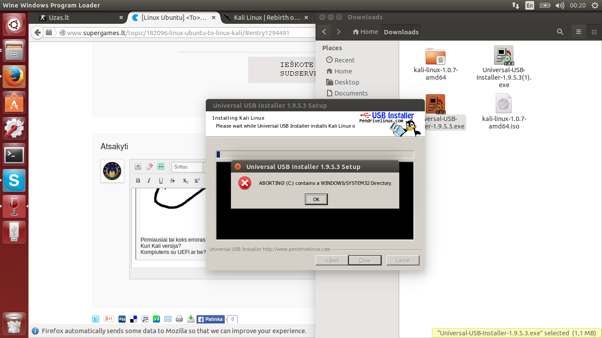Viewport: 602px width, 338px height.
Task: Open the battery indicator menu
Action: coord(545,5)
